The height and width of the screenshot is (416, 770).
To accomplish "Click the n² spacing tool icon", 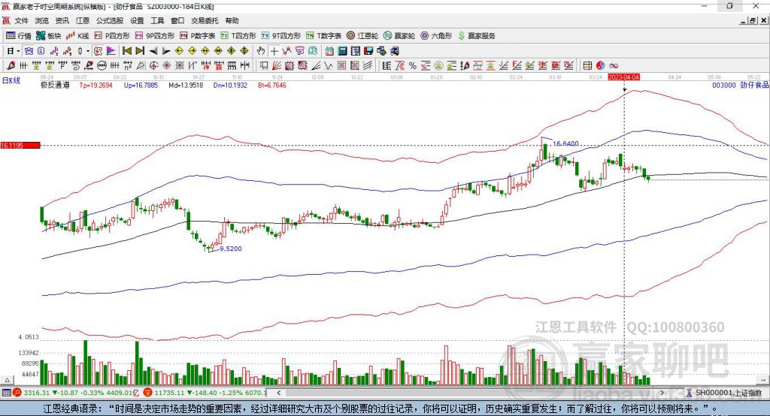I will (x=128, y=65).
